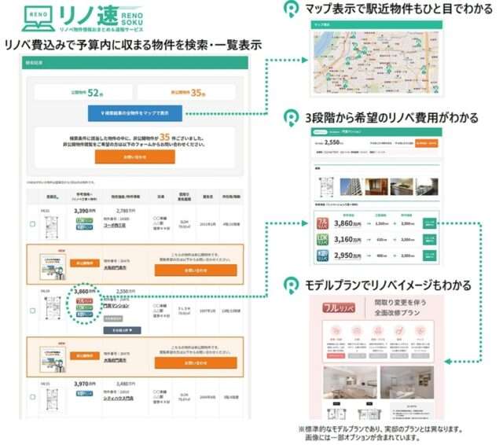Image resolution: width=503 pixels, height=445 pixels.
Task: Click お問い合わせ button in first non-public property row
Action: [x=195, y=270]
